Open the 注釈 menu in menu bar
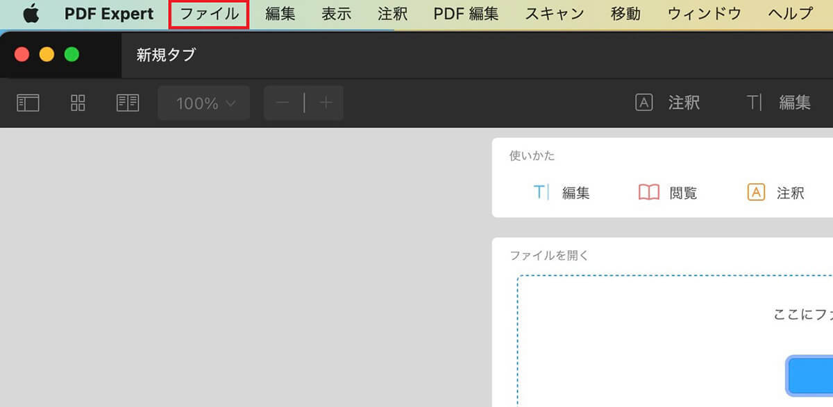Screen dimensions: 833x407 pyautogui.click(x=392, y=13)
